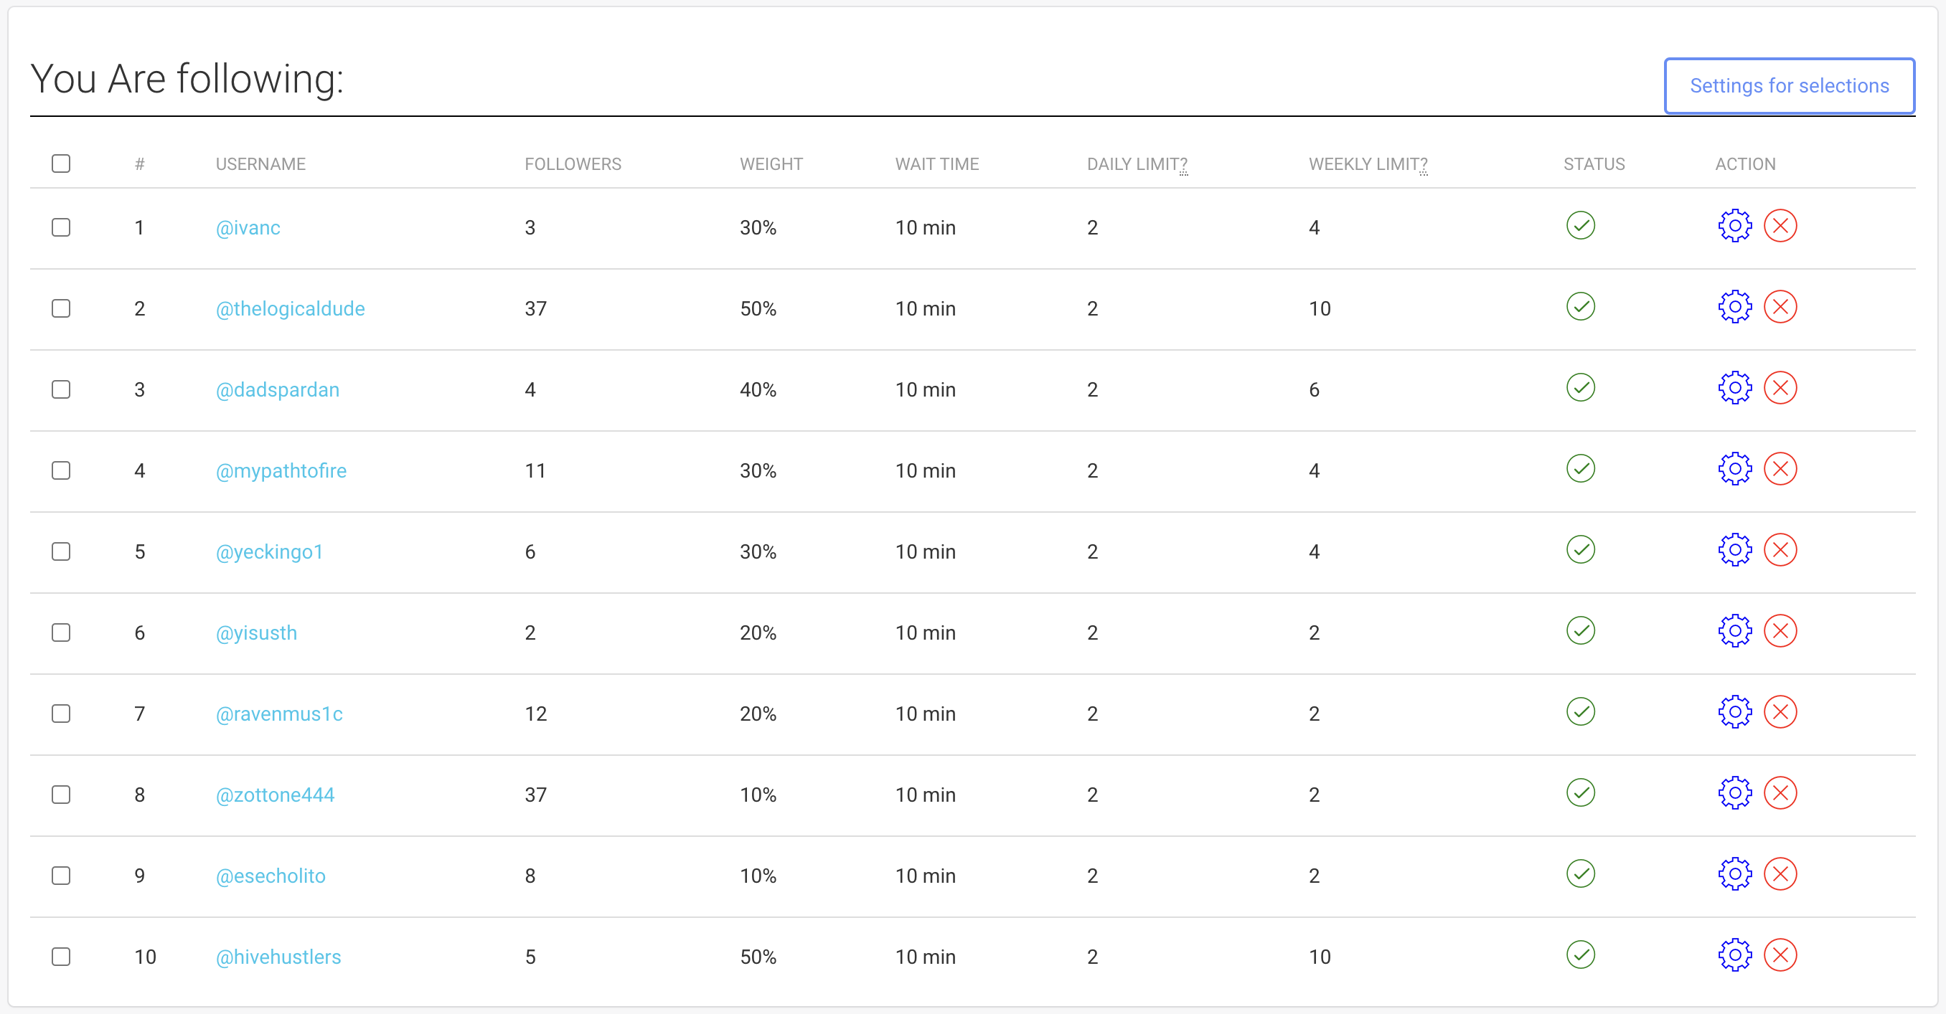This screenshot has height=1014, width=1946.
Task: Open @zottone444 profile link
Action: pyautogui.click(x=275, y=795)
